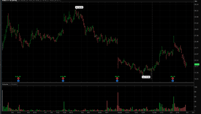Click the blue conference call icon near 5/13
The height and width of the screenshot is (114, 201).
[18, 81]
